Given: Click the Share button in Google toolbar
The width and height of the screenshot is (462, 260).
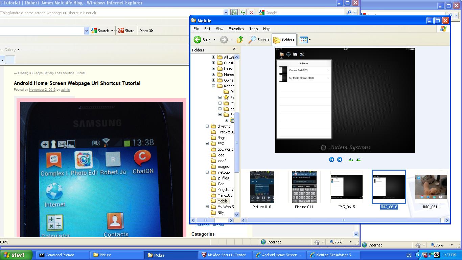Looking at the screenshot, I should (126, 30).
